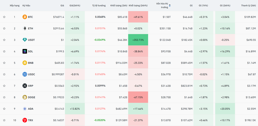
Task: Click the USDC coin icon
Action: (x=25, y=74)
